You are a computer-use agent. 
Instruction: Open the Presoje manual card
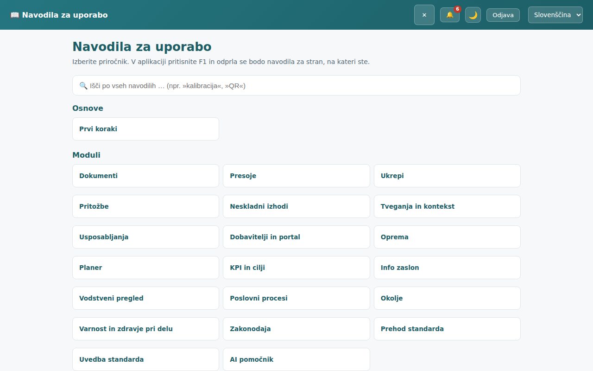point(296,176)
